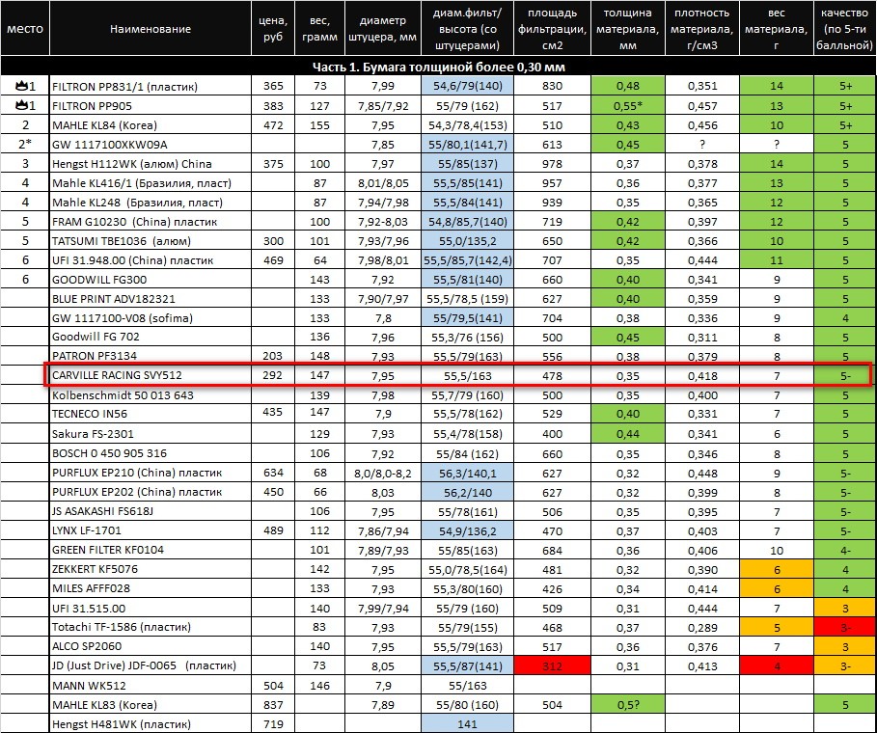Select cell 'PATRON PF3134'

[x=151, y=356]
